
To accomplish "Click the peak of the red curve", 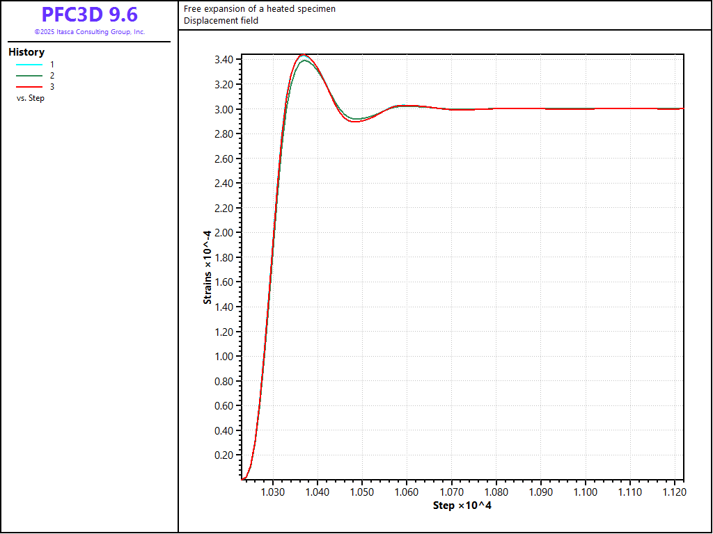I will [303, 55].
